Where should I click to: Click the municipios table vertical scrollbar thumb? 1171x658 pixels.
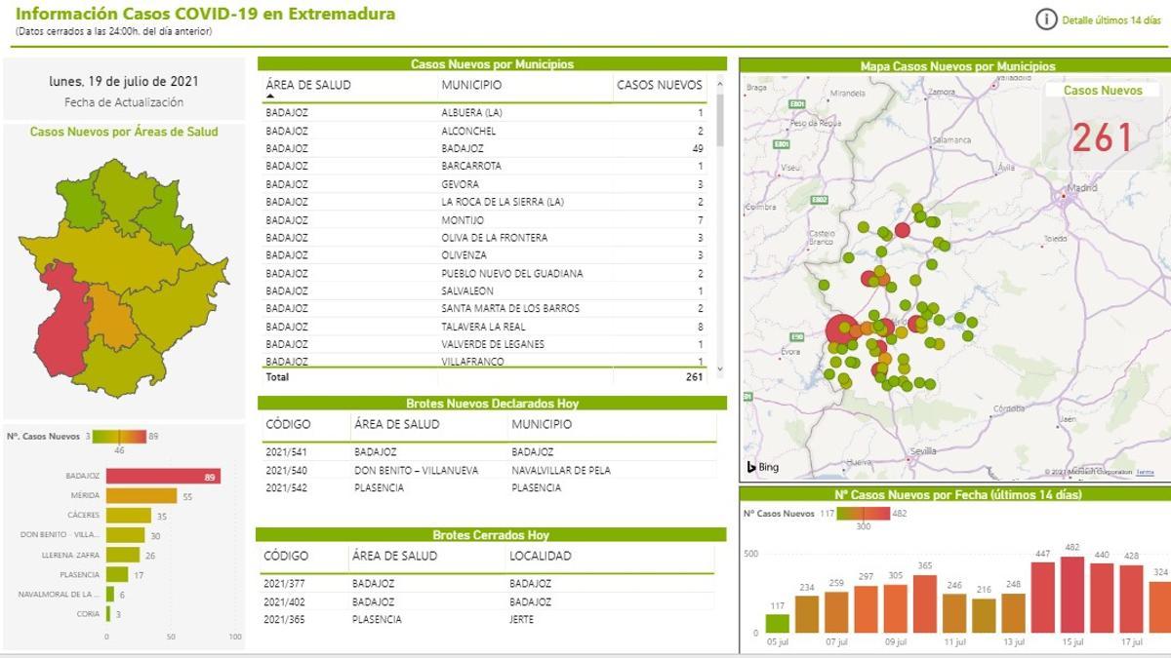[x=721, y=122]
